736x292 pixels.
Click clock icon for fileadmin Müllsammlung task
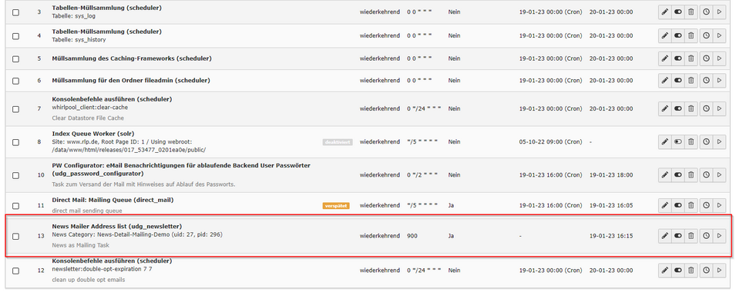pos(706,81)
